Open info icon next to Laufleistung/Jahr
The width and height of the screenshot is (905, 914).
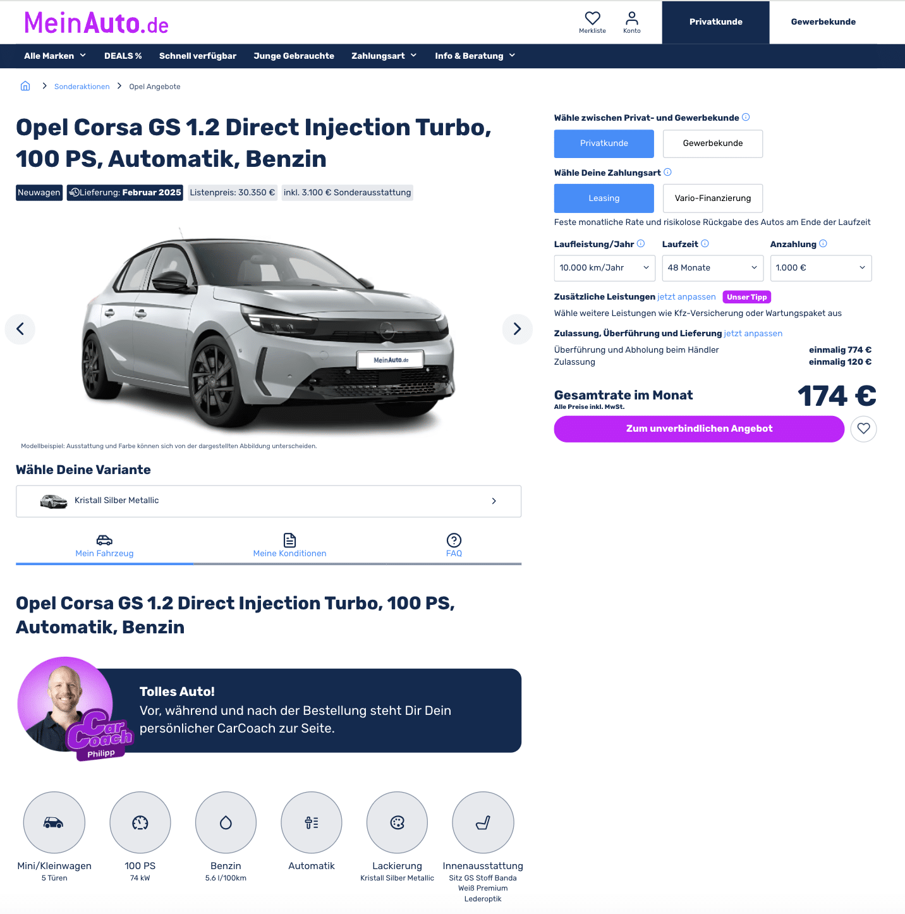(x=641, y=243)
